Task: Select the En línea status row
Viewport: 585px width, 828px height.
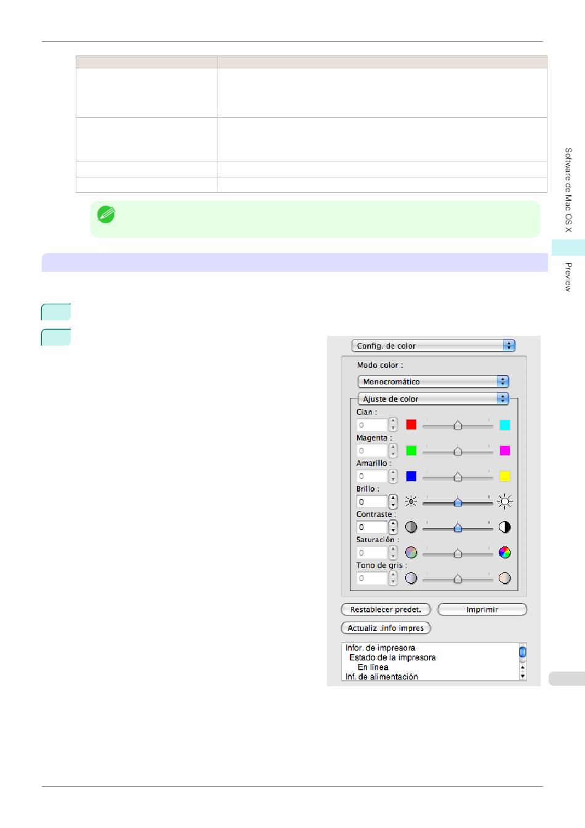Action: 373,667
